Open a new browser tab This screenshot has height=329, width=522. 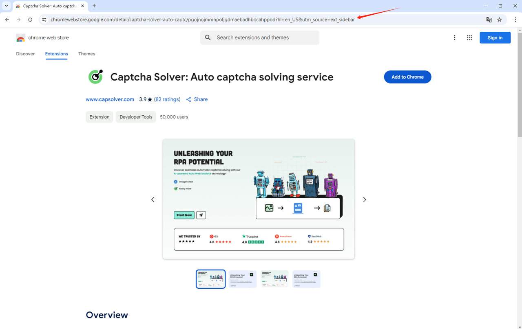[x=94, y=6]
